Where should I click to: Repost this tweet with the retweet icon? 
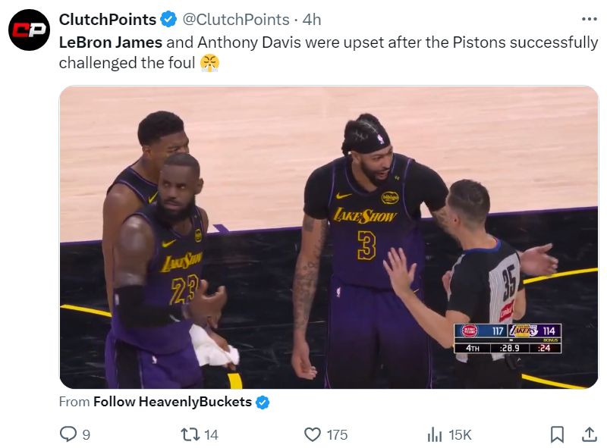click(188, 434)
